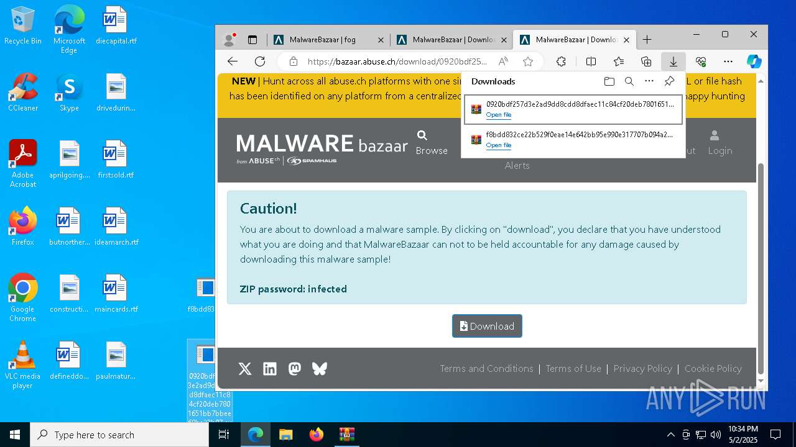Select Google Chrome desktop icon
This screenshot has width=796, height=447.
coord(23,298)
